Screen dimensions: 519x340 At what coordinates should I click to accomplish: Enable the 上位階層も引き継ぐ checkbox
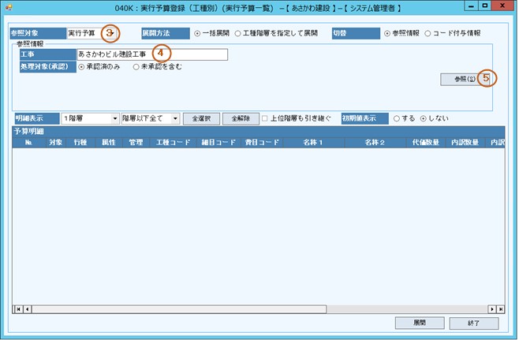[265, 118]
